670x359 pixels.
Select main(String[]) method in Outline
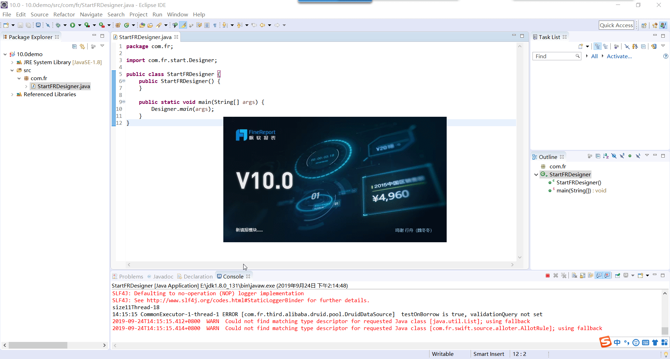pyautogui.click(x=577, y=191)
